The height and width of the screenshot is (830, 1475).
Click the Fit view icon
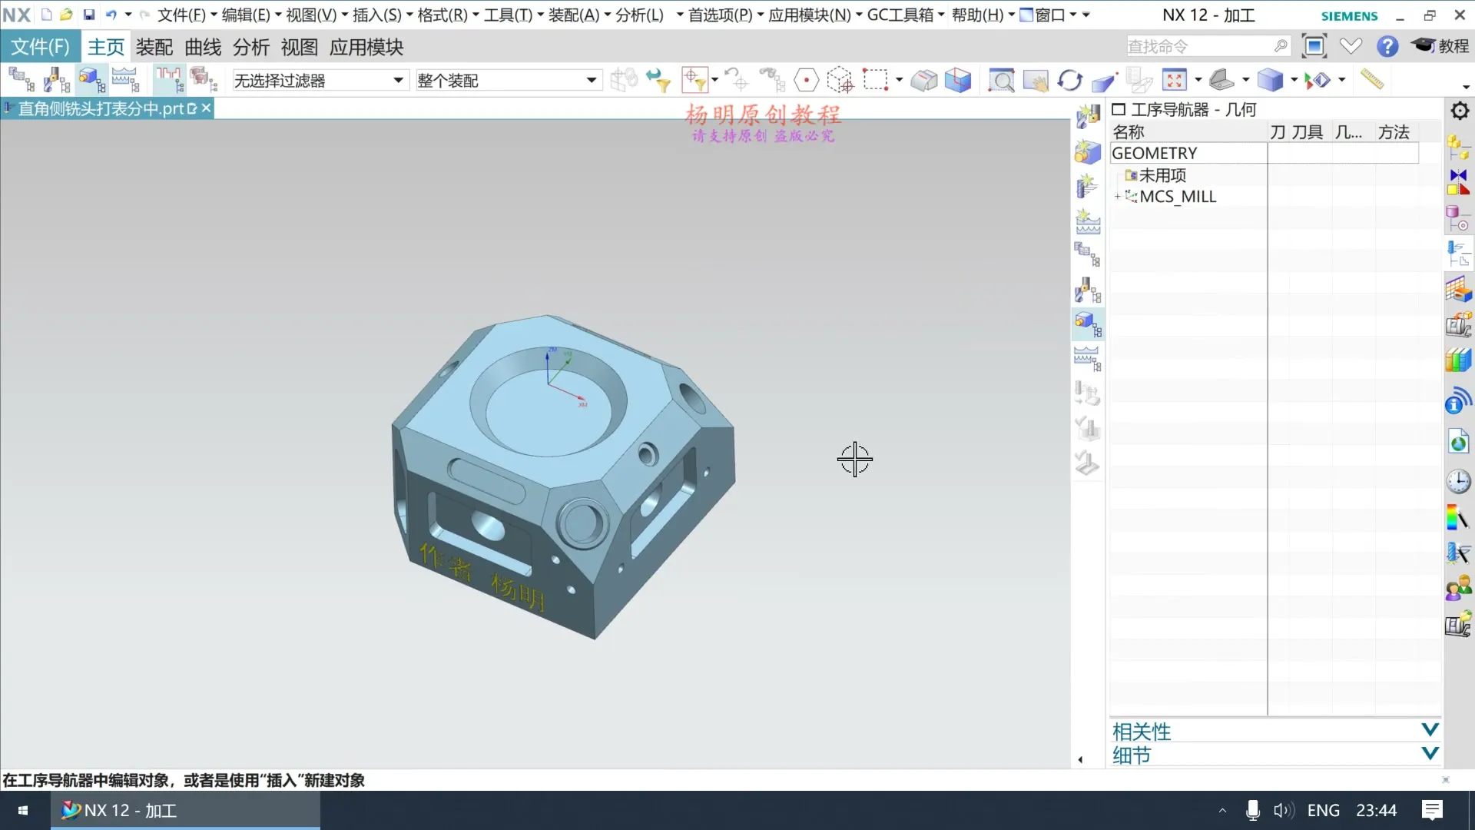click(x=1174, y=80)
